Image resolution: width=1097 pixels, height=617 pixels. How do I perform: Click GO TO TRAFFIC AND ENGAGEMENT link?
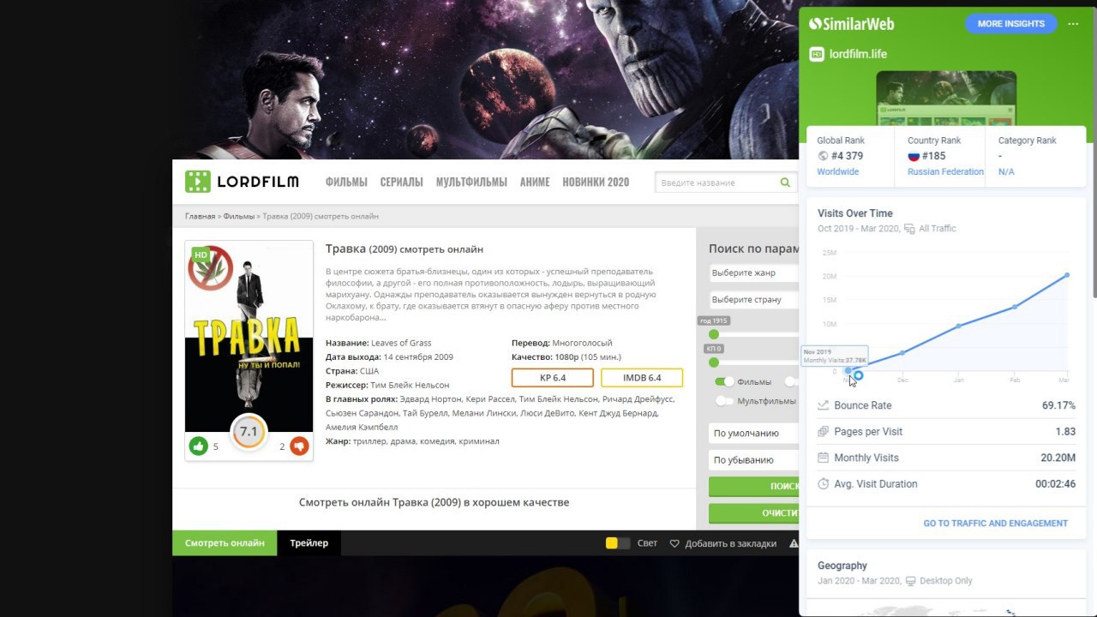pos(995,524)
